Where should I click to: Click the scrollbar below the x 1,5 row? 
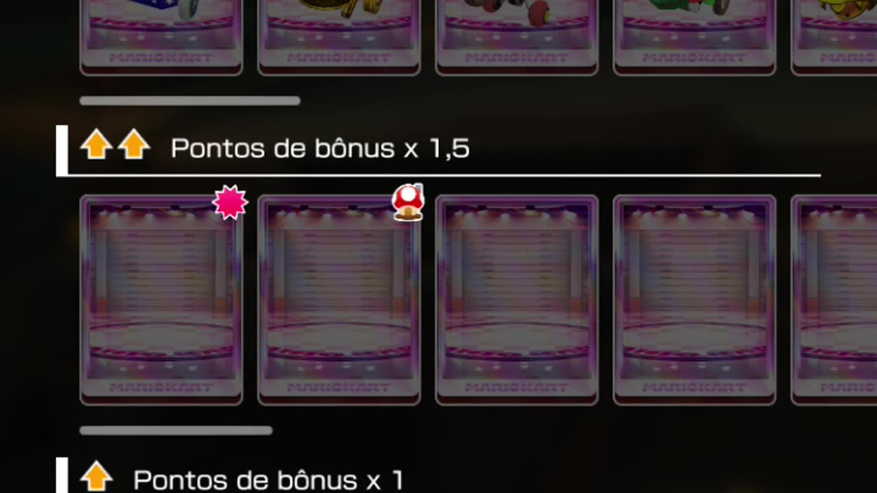pyautogui.click(x=176, y=431)
